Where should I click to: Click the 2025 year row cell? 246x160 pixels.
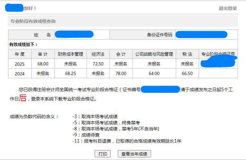pos(20,64)
